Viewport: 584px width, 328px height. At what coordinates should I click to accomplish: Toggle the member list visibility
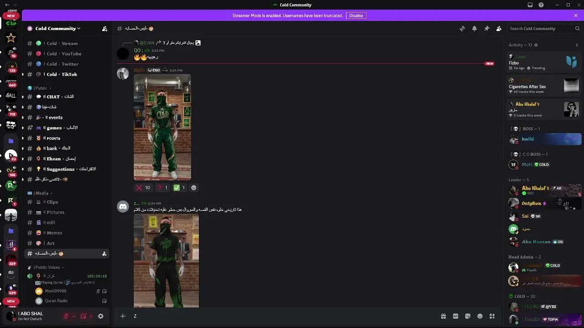(499, 28)
